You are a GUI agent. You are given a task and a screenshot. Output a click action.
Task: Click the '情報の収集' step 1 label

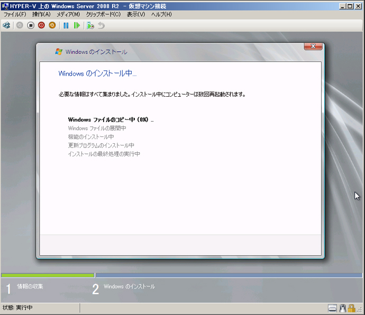30,286
